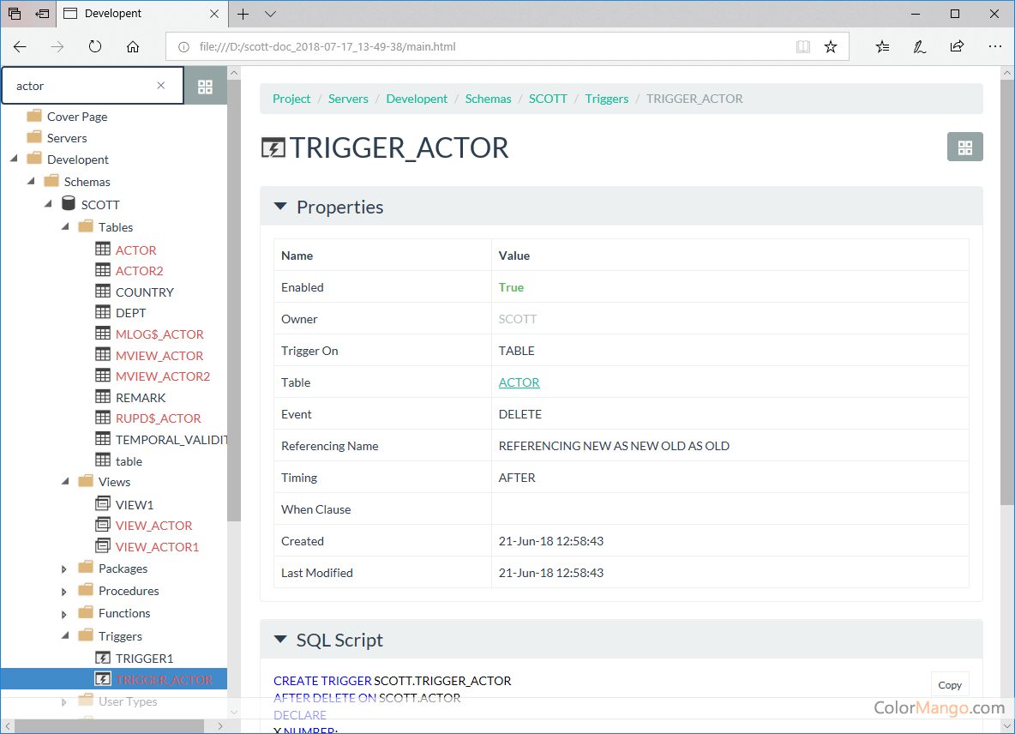
Task: Refresh the page with the reload icon
Action: click(x=94, y=46)
